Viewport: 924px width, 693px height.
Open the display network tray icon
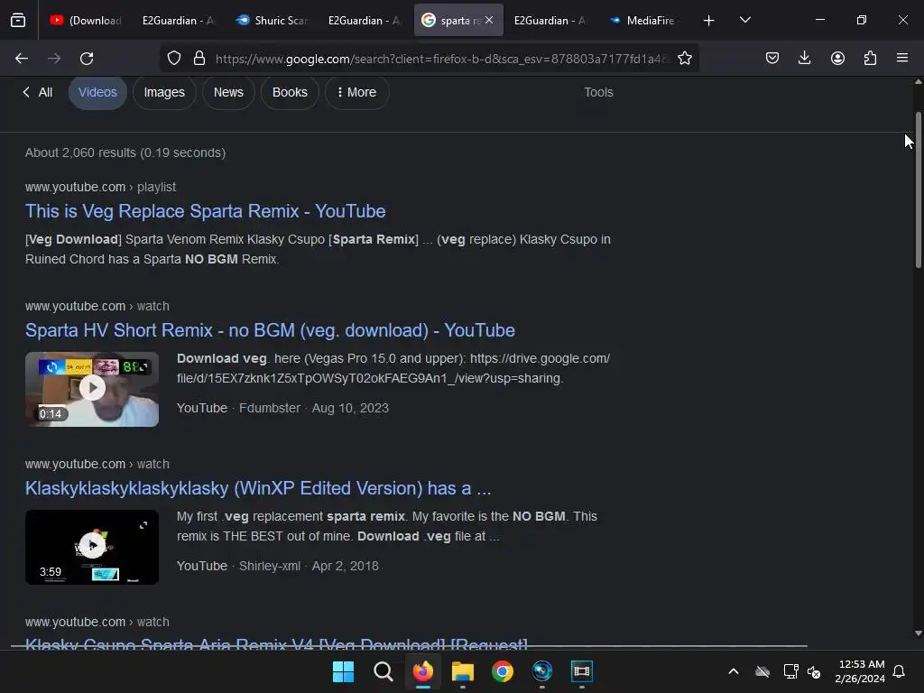point(790,671)
